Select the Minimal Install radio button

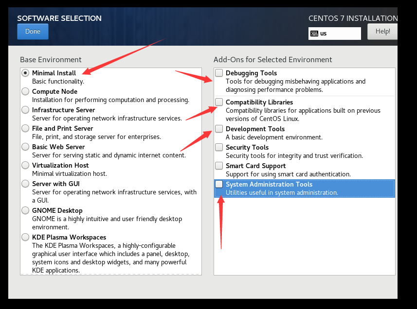[x=25, y=73]
